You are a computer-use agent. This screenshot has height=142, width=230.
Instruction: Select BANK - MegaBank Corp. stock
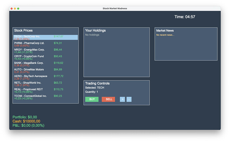pos(45,64)
